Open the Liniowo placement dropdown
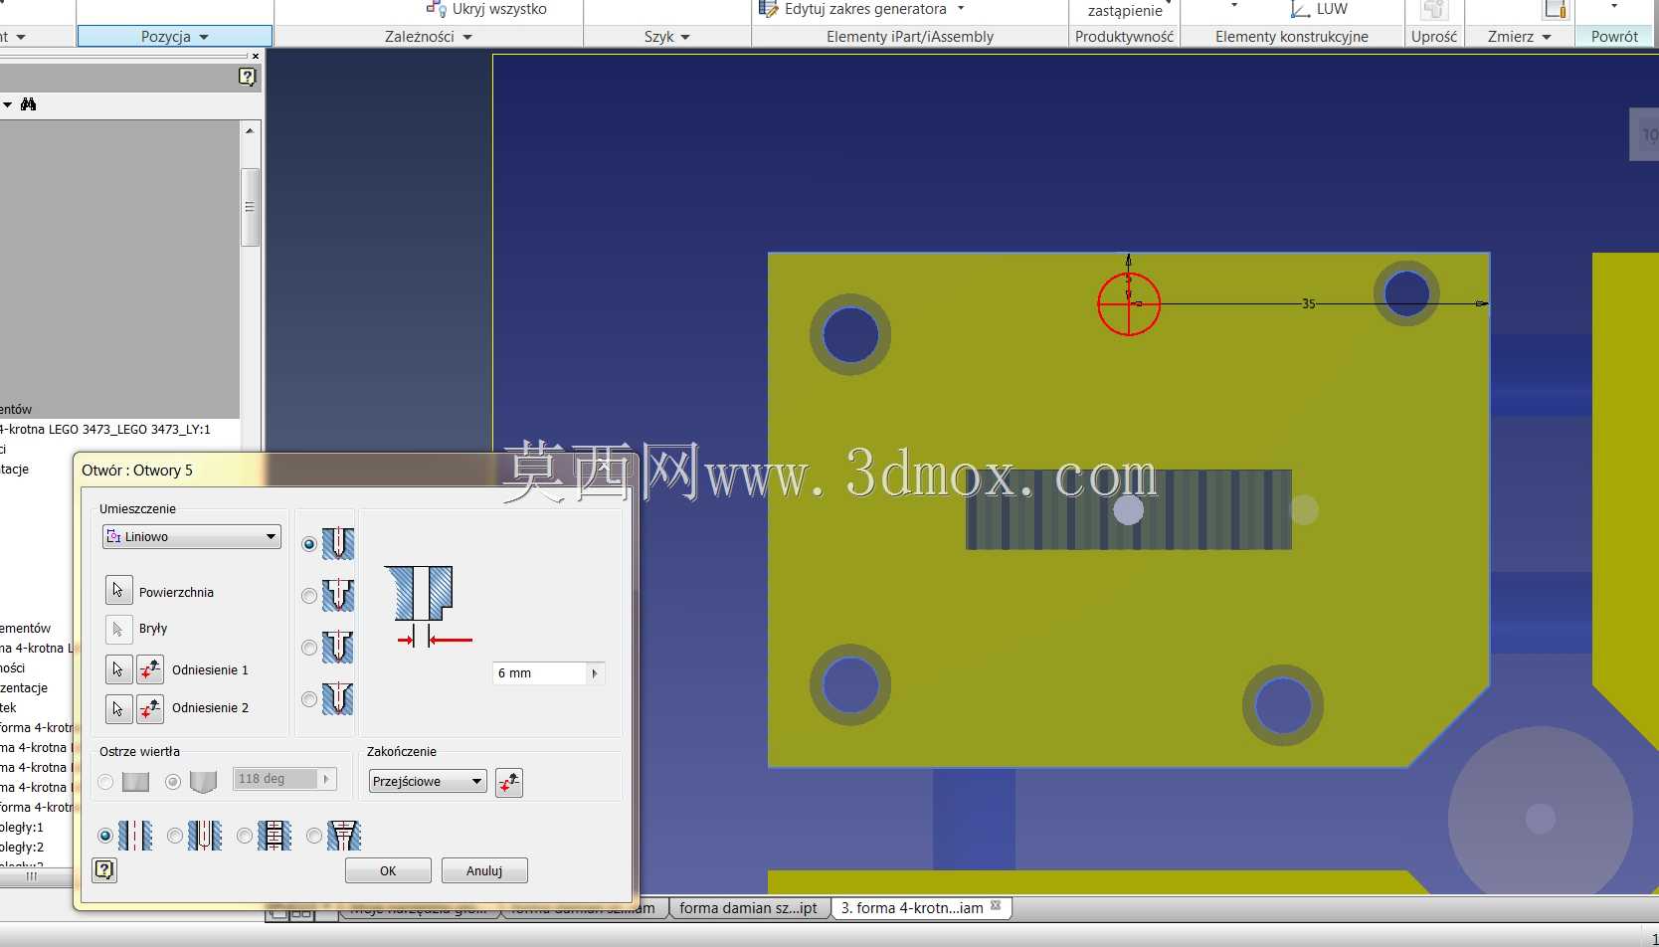The image size is (1659, 947). click(x=192, y=537)
